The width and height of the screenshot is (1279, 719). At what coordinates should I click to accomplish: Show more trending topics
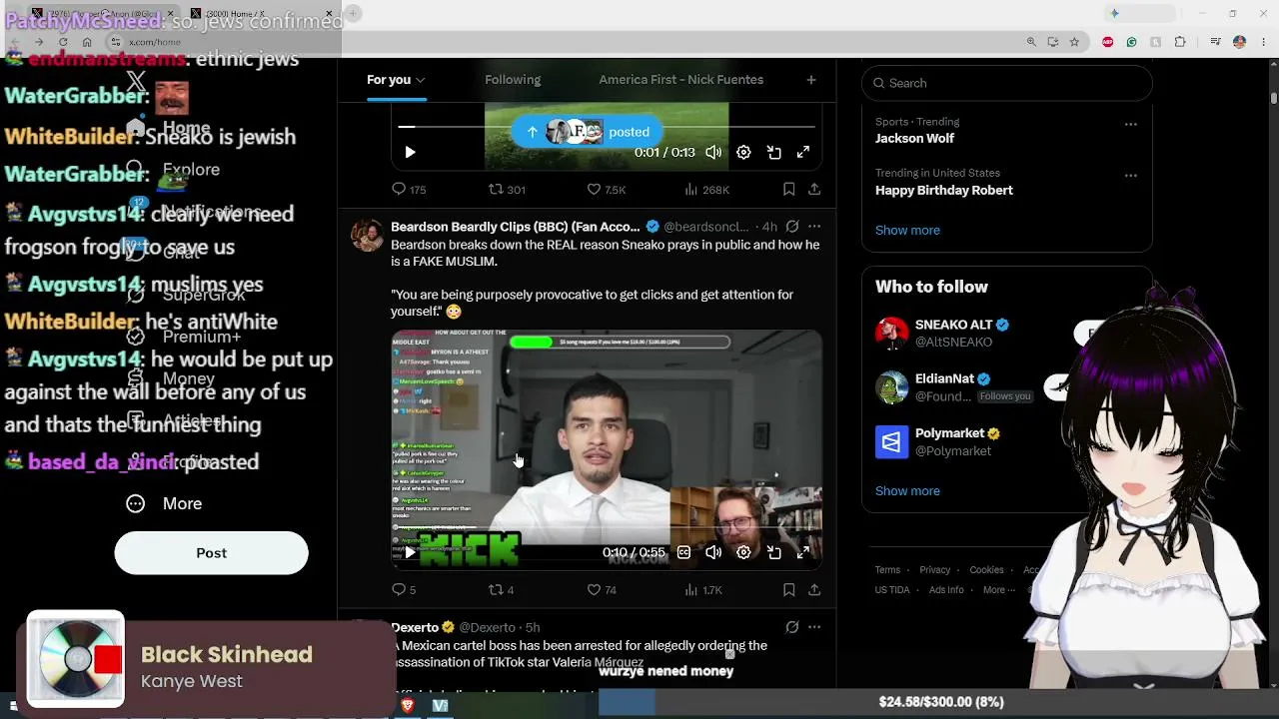[907, 231]
